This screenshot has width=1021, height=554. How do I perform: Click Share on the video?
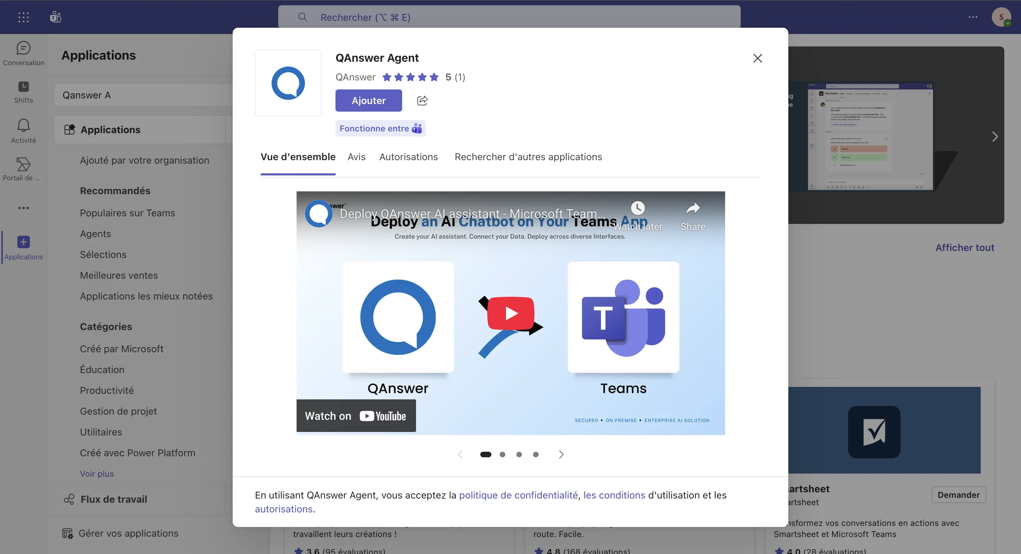(693, 216)
